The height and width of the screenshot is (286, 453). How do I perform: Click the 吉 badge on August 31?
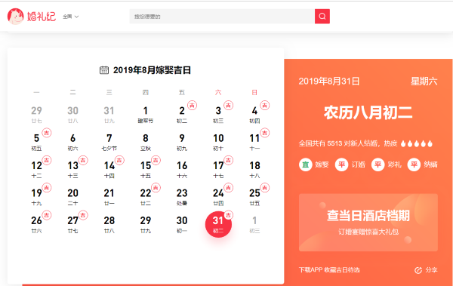(228, 215)
